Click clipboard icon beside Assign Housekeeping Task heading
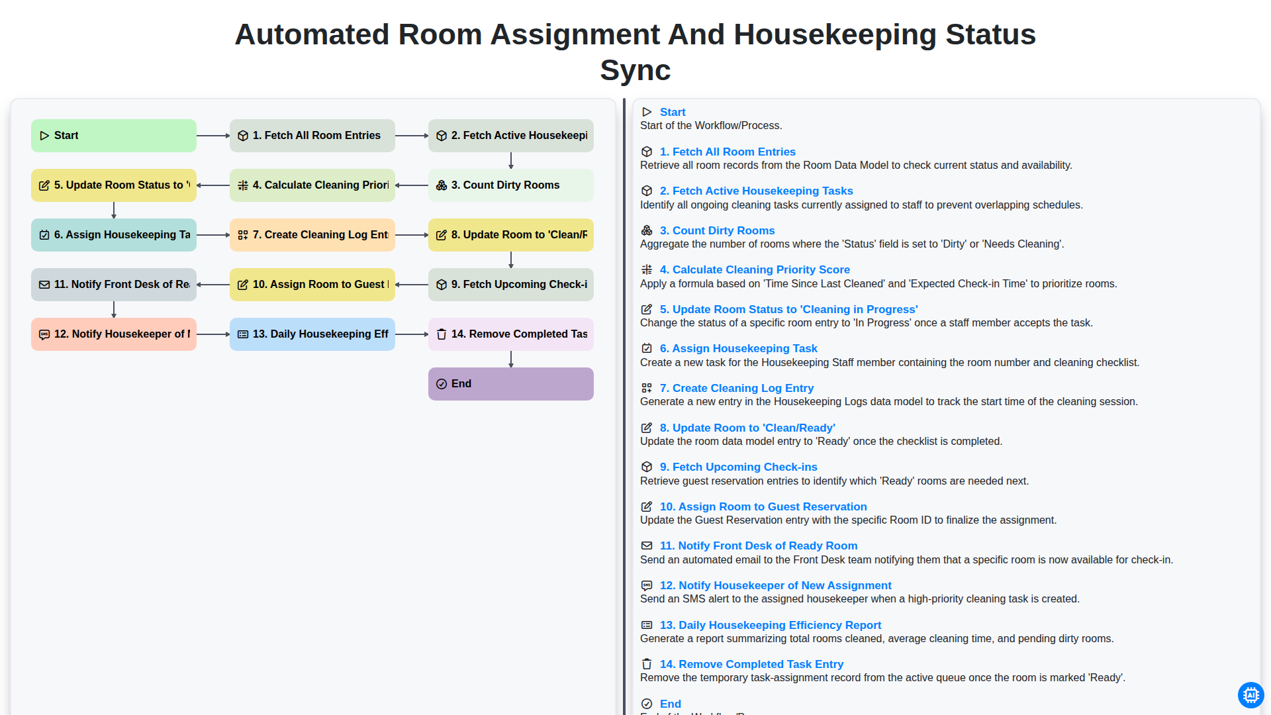The image size is (1271, 715). click(647, 348)
